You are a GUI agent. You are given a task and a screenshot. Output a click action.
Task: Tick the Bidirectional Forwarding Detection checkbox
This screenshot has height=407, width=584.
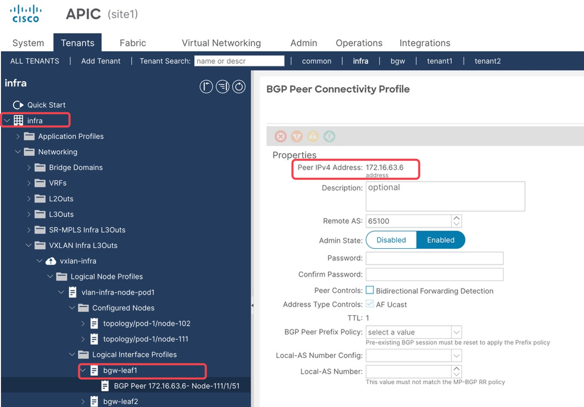point(370,291)
